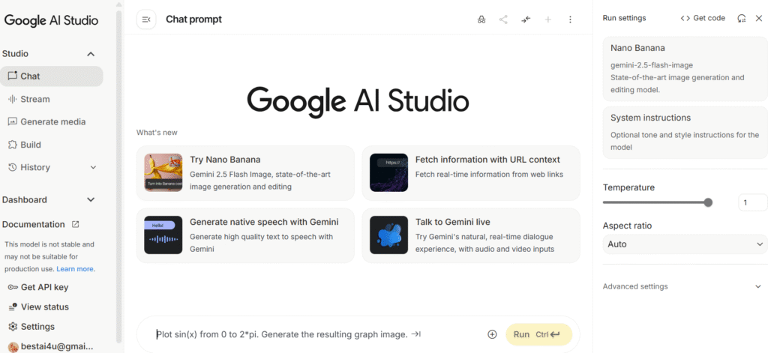Image resolution: width=768 pixels, height=353 pixels.
Task: Open Generate native speech with Gemini card
Action: point(245,235)
